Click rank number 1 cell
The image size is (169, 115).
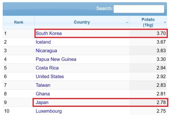pyautogui.click(x=5, y=33)
